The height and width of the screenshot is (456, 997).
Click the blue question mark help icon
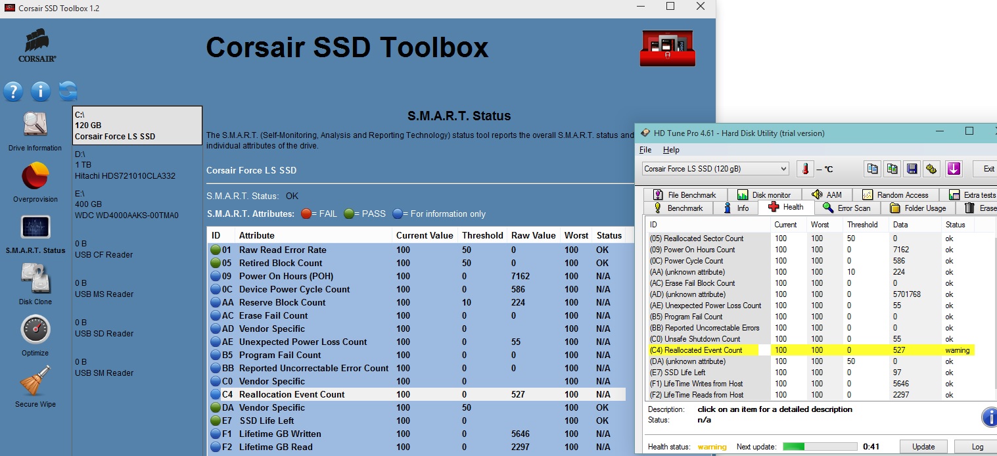pos(13,91)
